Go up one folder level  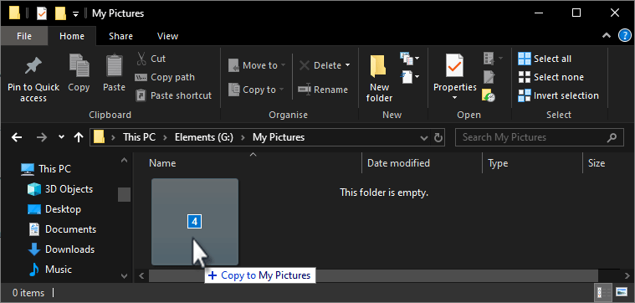(79, 137)
